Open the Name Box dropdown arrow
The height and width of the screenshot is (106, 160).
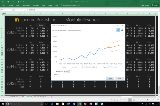(x=11, y=10)
